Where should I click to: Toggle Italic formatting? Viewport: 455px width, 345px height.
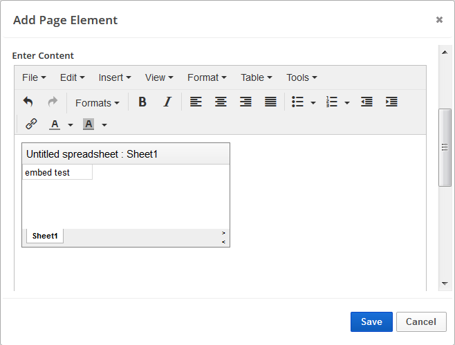(167, 102)
